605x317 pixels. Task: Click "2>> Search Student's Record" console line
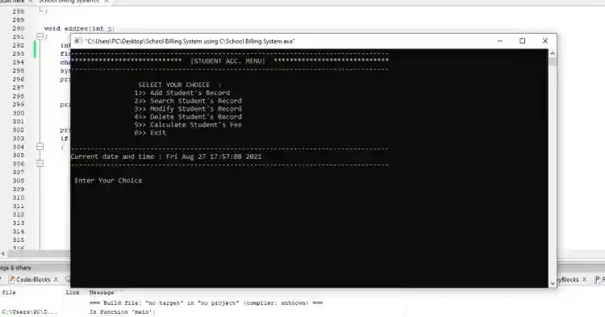click(188, 101)
